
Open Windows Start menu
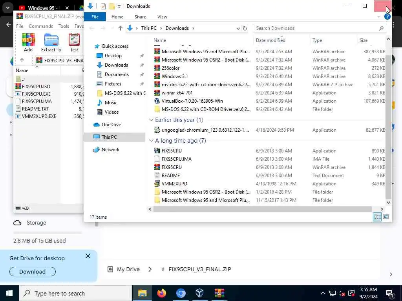click(9, 293)
